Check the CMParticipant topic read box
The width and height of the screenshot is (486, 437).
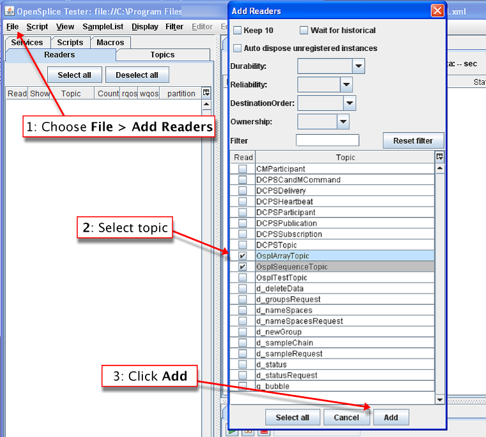point(243,169)
